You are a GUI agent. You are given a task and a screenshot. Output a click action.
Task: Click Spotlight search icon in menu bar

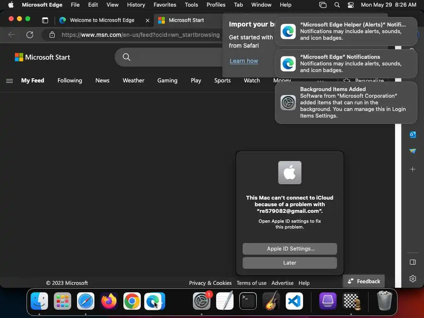click(337, 5)
